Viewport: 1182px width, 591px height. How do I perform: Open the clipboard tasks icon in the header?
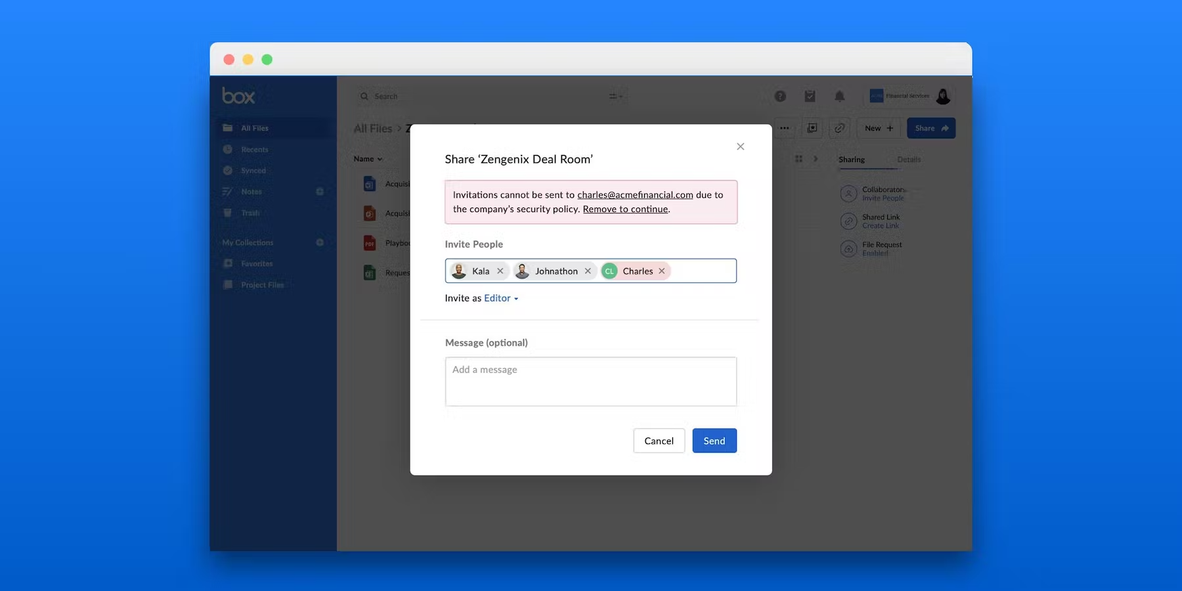[810, 96]
